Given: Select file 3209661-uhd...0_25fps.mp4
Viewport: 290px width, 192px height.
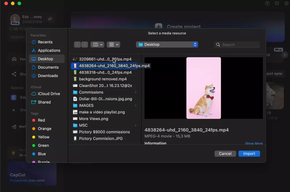Looking at the screenshot, I should pyautogui.click(x=105, y=59).
